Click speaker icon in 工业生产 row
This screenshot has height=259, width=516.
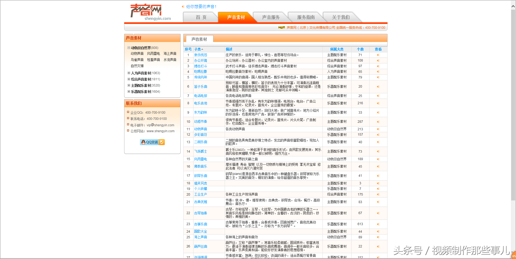(378, 195)
